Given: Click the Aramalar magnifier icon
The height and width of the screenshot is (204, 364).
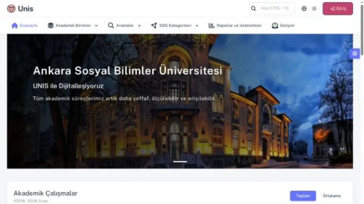Looking at the screenshot, I should (x=111, y=25).
